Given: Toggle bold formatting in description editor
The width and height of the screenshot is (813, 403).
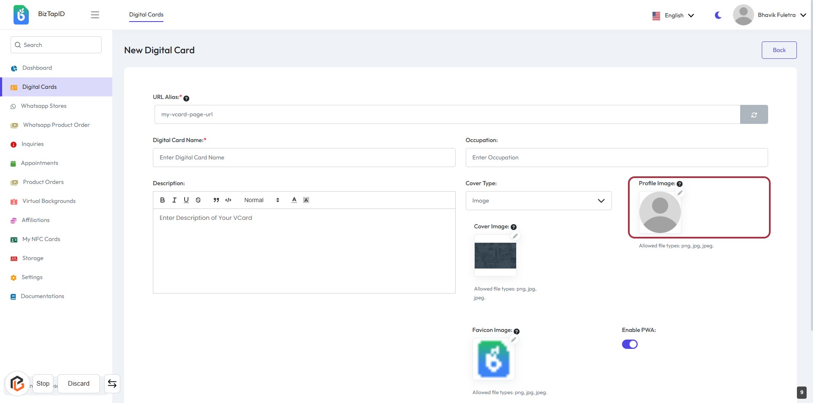Looking at the screenshot, I should click(x=162, y=200).
